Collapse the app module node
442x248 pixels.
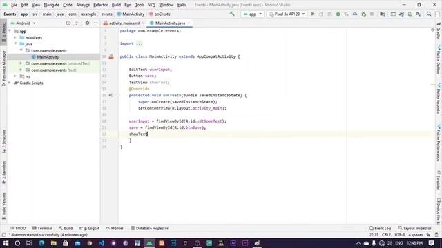tap(10, 31)
